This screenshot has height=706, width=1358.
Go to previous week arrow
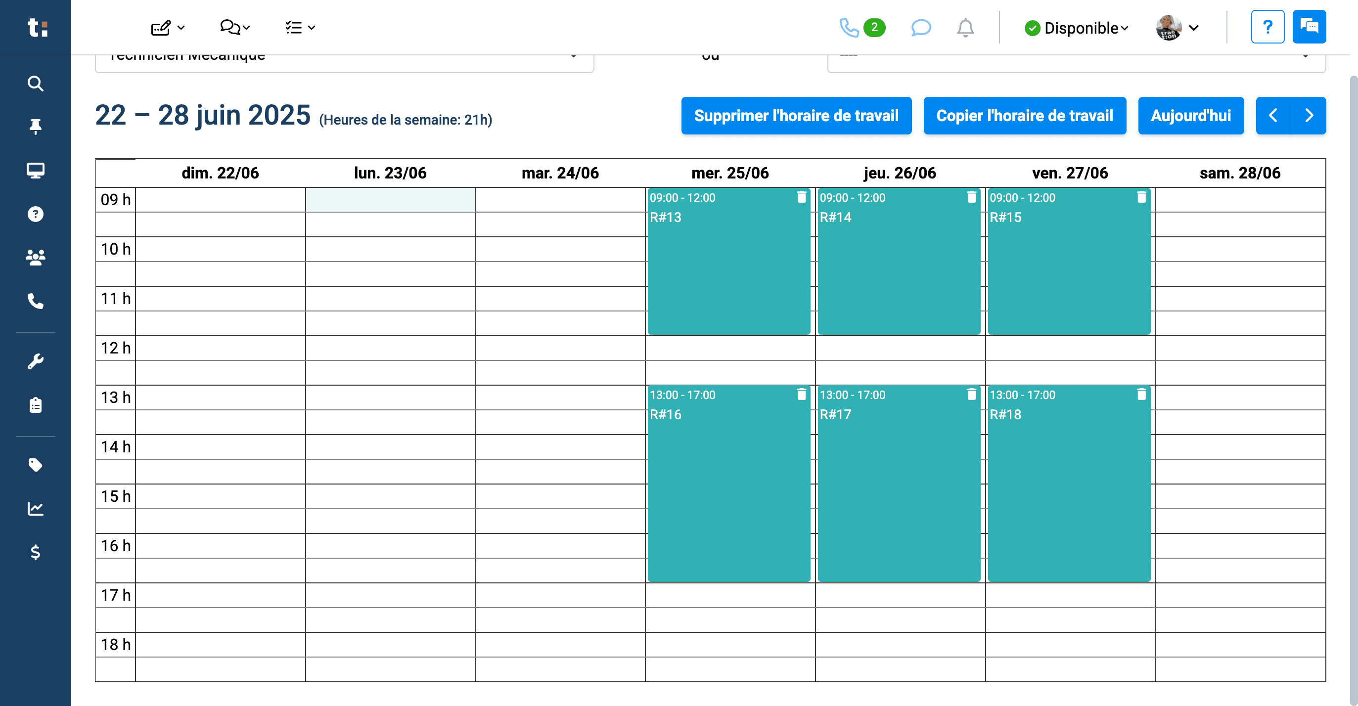click(x=1272, y=115)
